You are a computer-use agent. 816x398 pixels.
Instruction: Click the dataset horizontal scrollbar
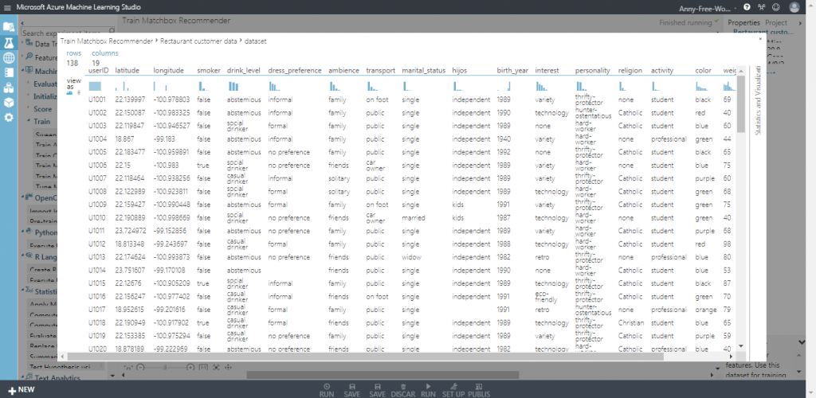364,357
